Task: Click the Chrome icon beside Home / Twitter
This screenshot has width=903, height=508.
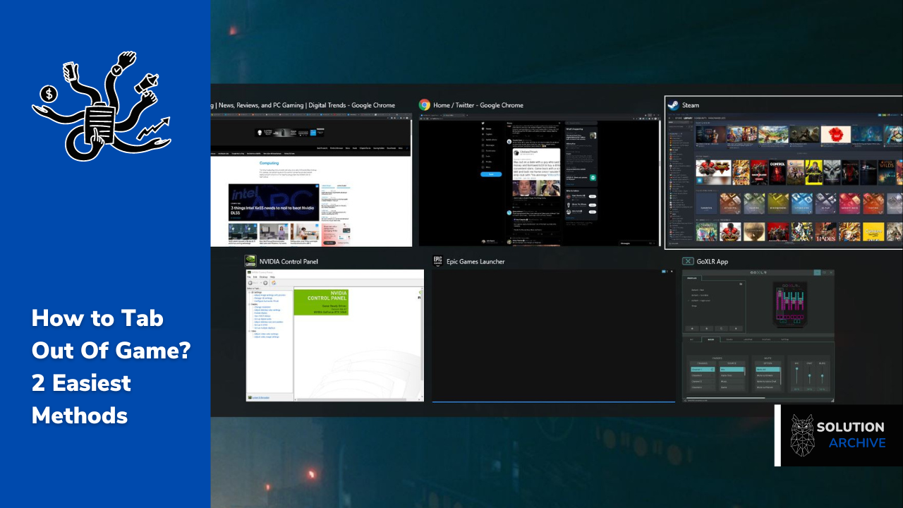Action: [x=425, y=105]
